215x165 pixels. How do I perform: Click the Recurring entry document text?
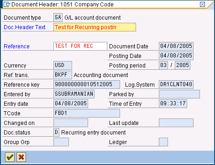94,133
